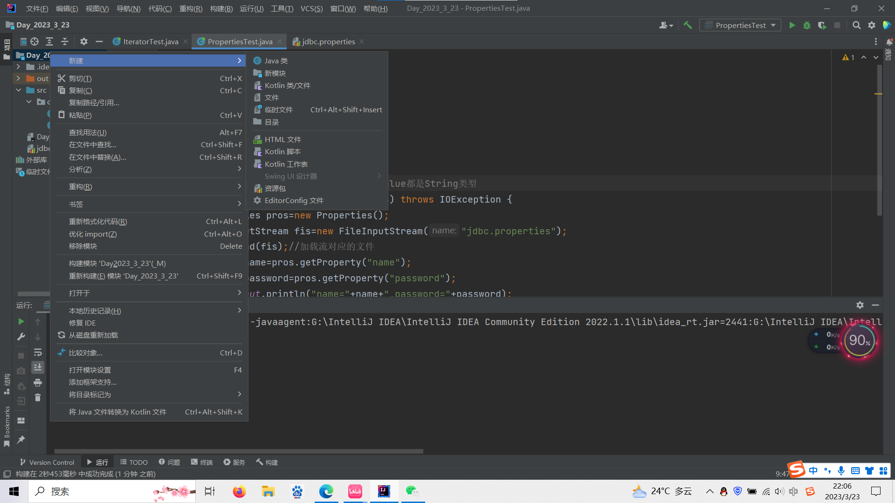Click the clear all trash icon
This screenshot has height=503, width=895.
pos(38,398)
